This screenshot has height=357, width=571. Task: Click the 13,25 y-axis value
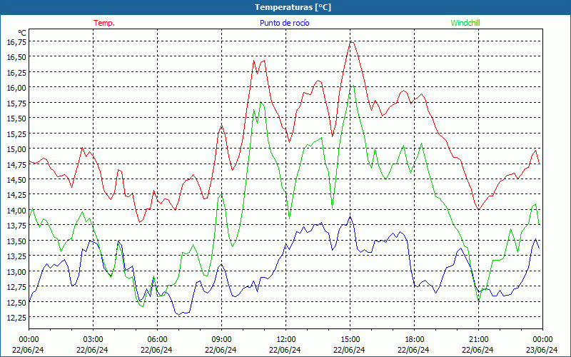[16, 257]
